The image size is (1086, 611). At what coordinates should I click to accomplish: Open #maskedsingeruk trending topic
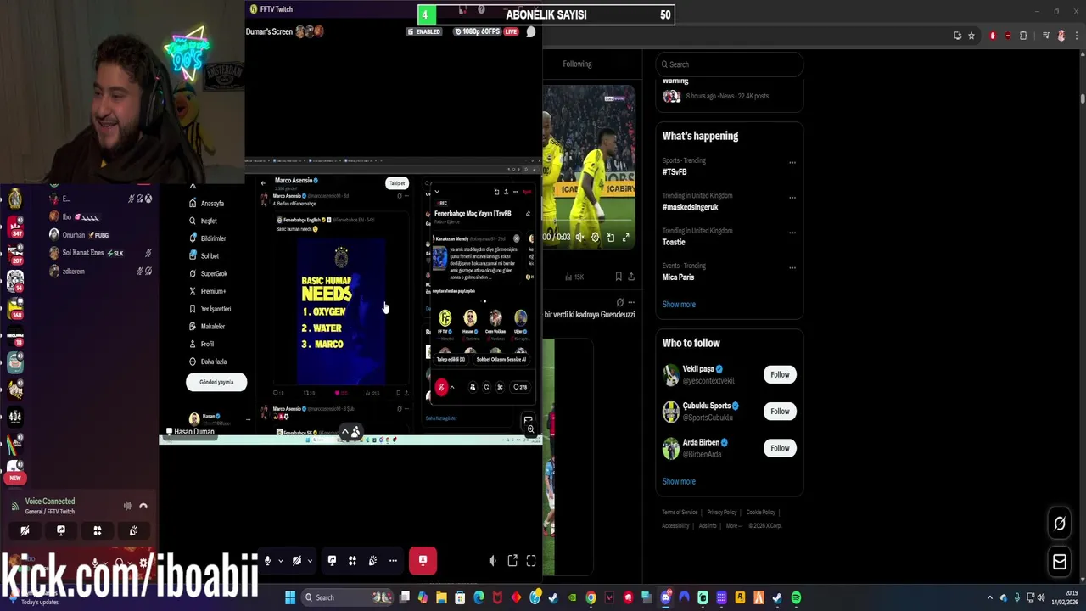[x=691, y=207]
